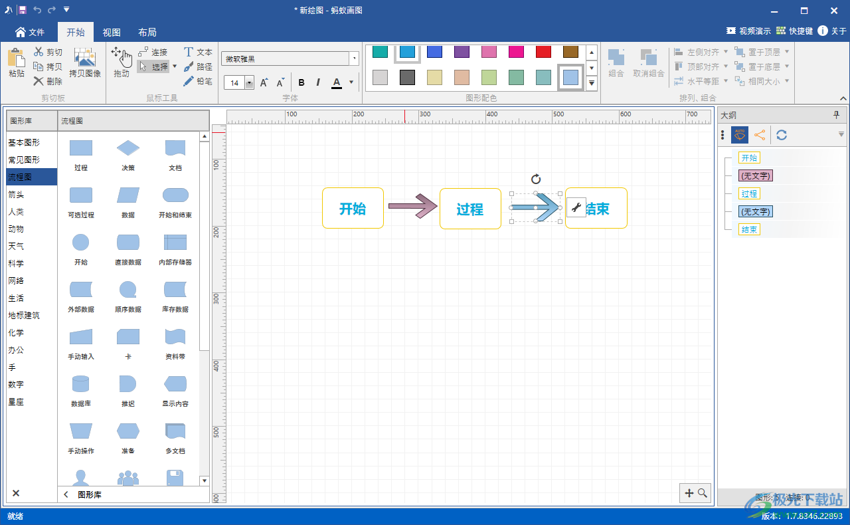The height and width of the screenshot is (525, 850).
Task: Click the save icon in title bar
Action: tap(23, 9)
